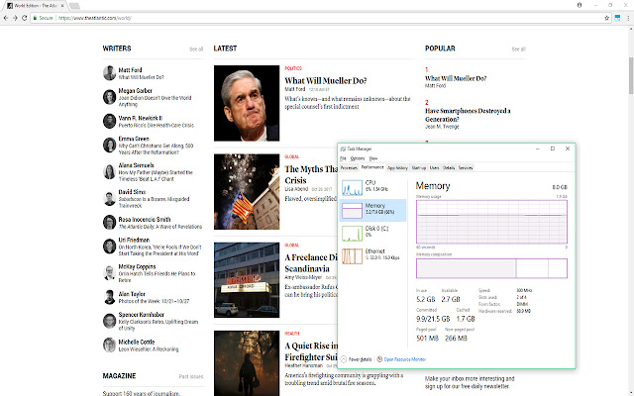Open Resource Monitor link

click(405, 359)
